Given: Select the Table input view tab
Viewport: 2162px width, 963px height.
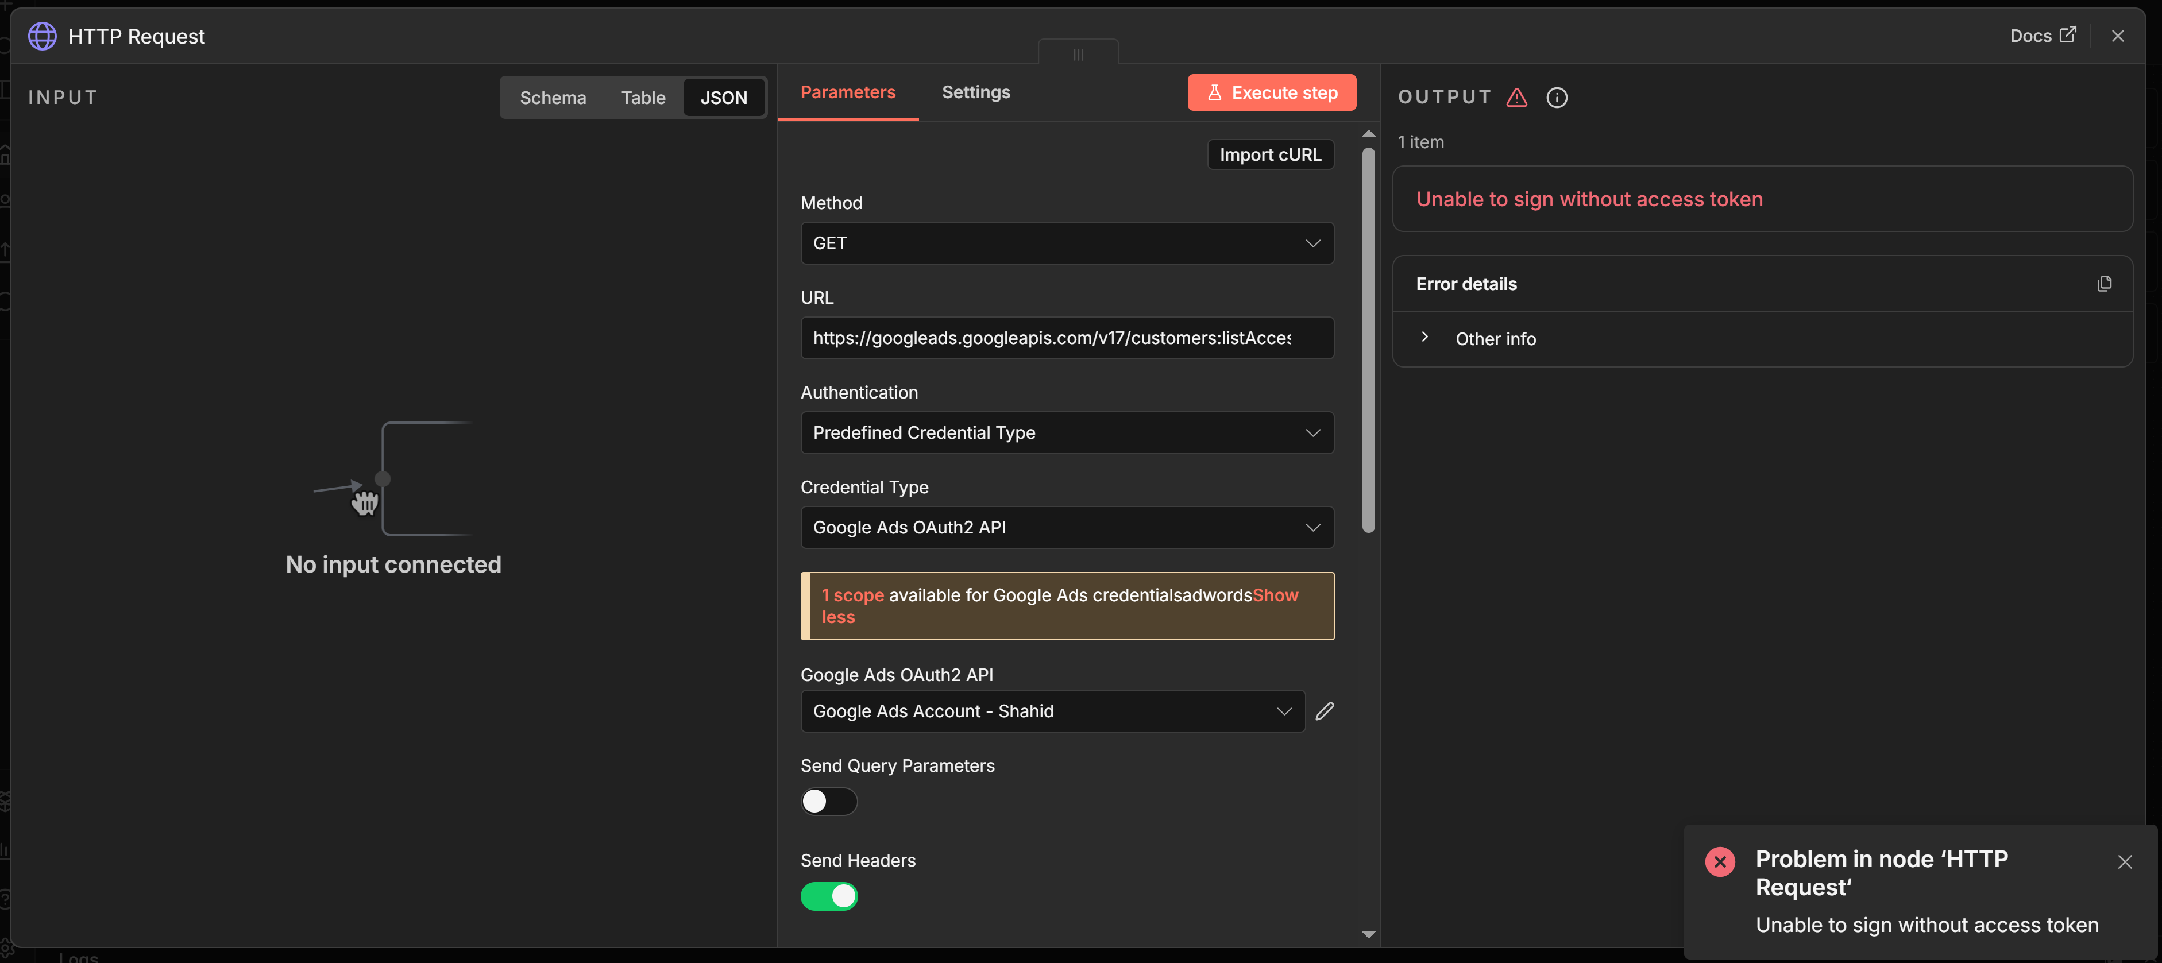Looking at the screenshot, I should pyautogui.click(x=643, y=97).
